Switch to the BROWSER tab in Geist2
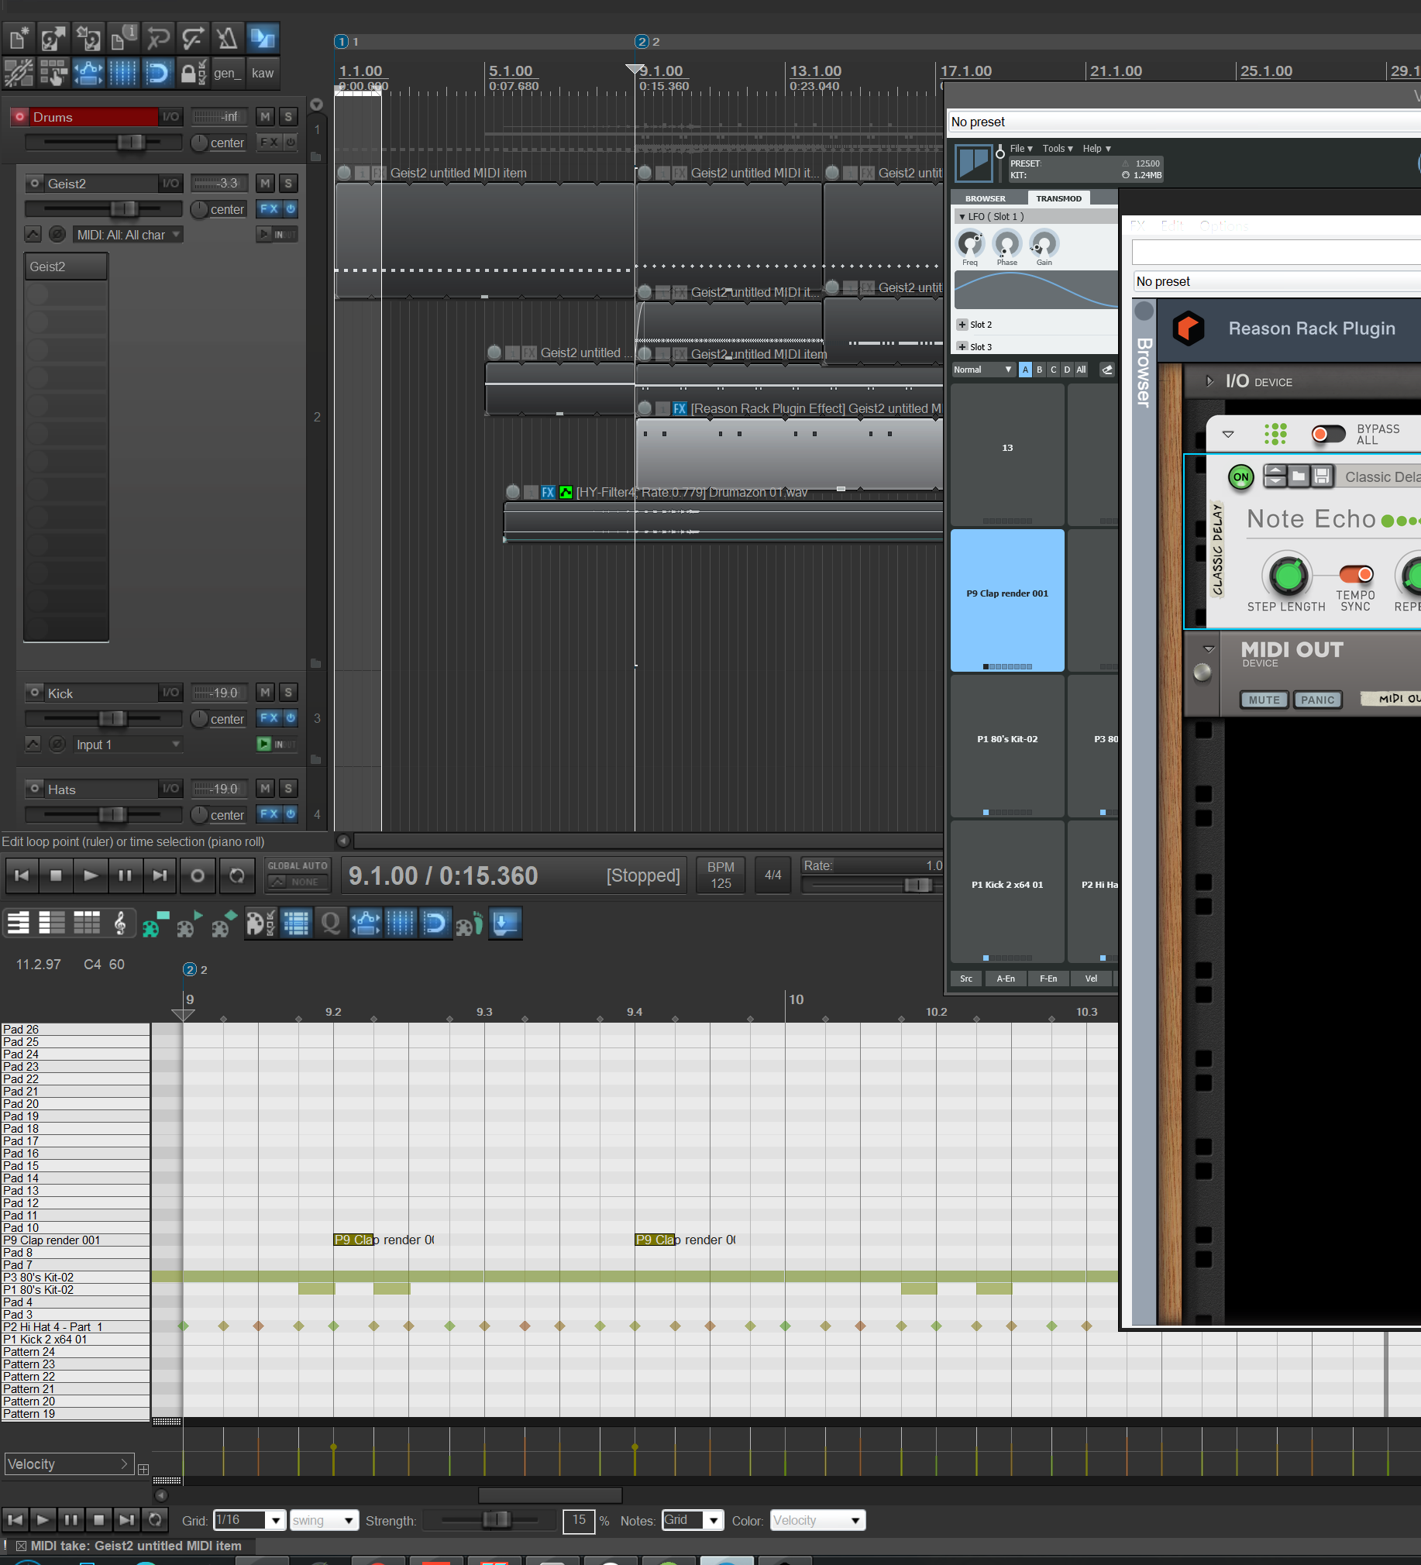The height and width of the screenshot is (1565, 1421). click(985, 199)
